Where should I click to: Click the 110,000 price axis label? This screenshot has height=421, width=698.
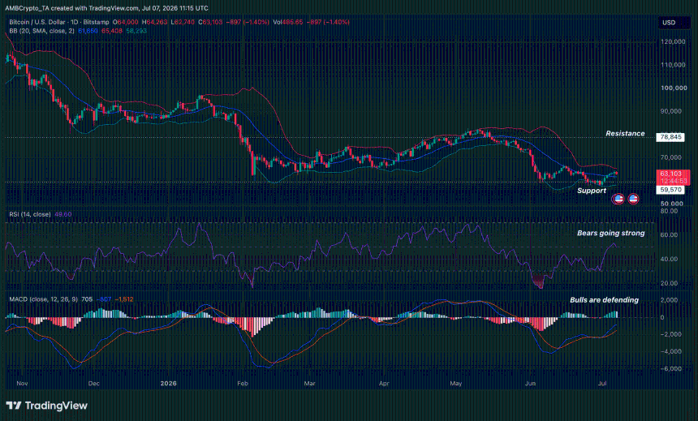pos(673,65)
